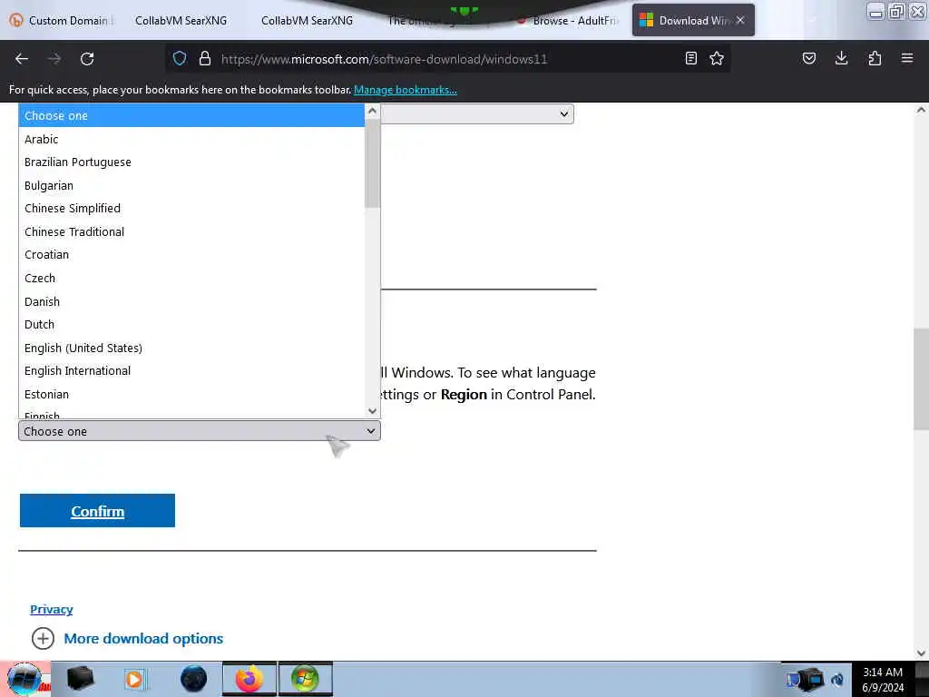Switch to second CollabVM SearXNG tab

pyautogui.click(x=307, y=20)
